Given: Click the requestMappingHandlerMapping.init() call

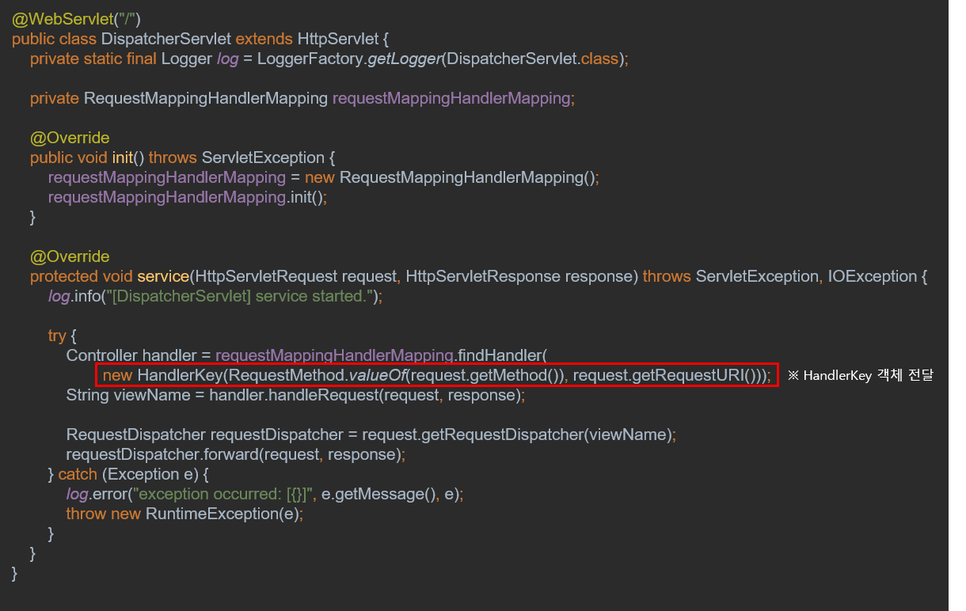Looking at the screenshot, I should pos(187,197).
